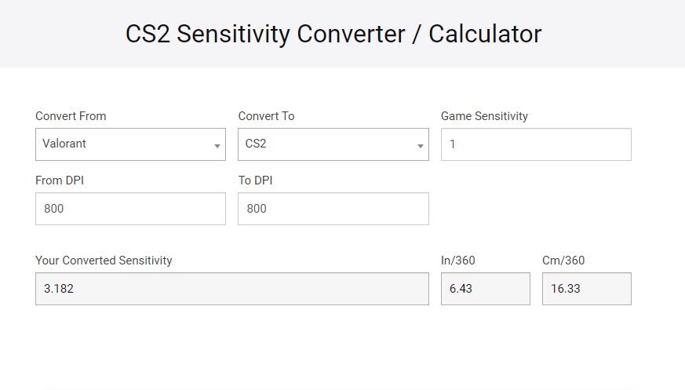This screenshot has height=390, width=685.
Task: Select the converted sensitivity result 3.182
Action: 231,289
